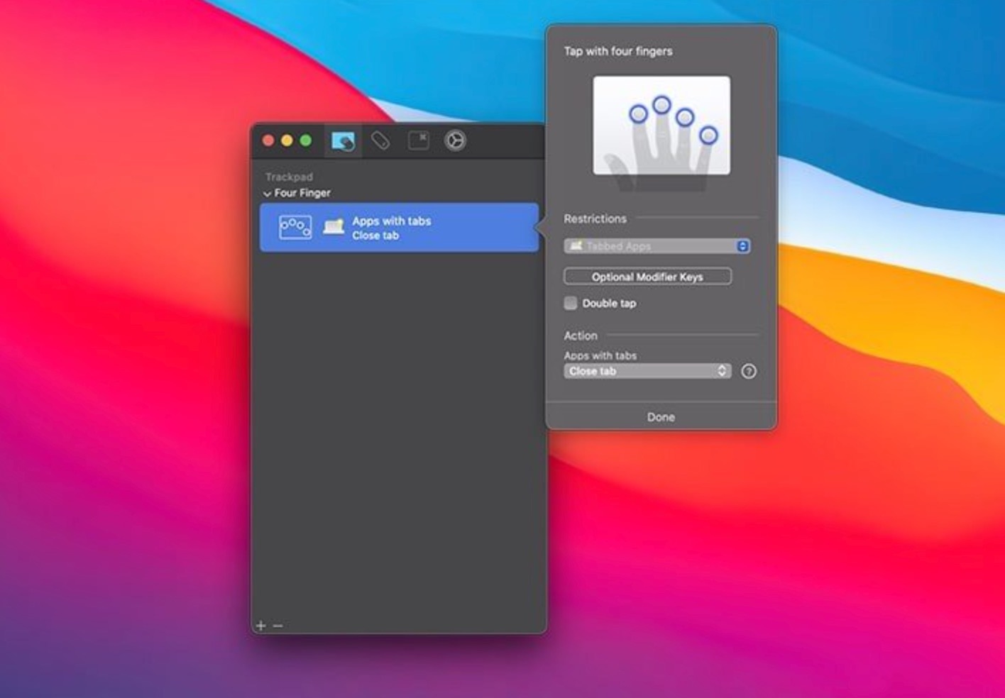Minimize the window with yellow button
1005x698 pixels.
click(x=287, y=140)
